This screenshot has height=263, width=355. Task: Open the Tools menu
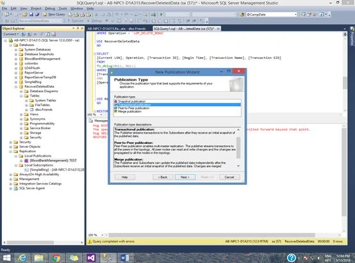[63, 8]
